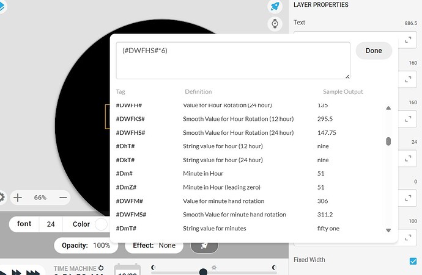This screenshot has height=275, width=422.
Task: Reset Time Machine with refresh icon
Action: tap(101, 268)
